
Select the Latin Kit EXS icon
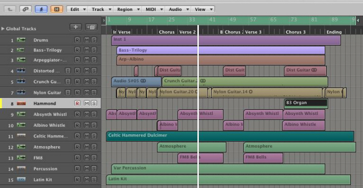click(x=21, y=179)
